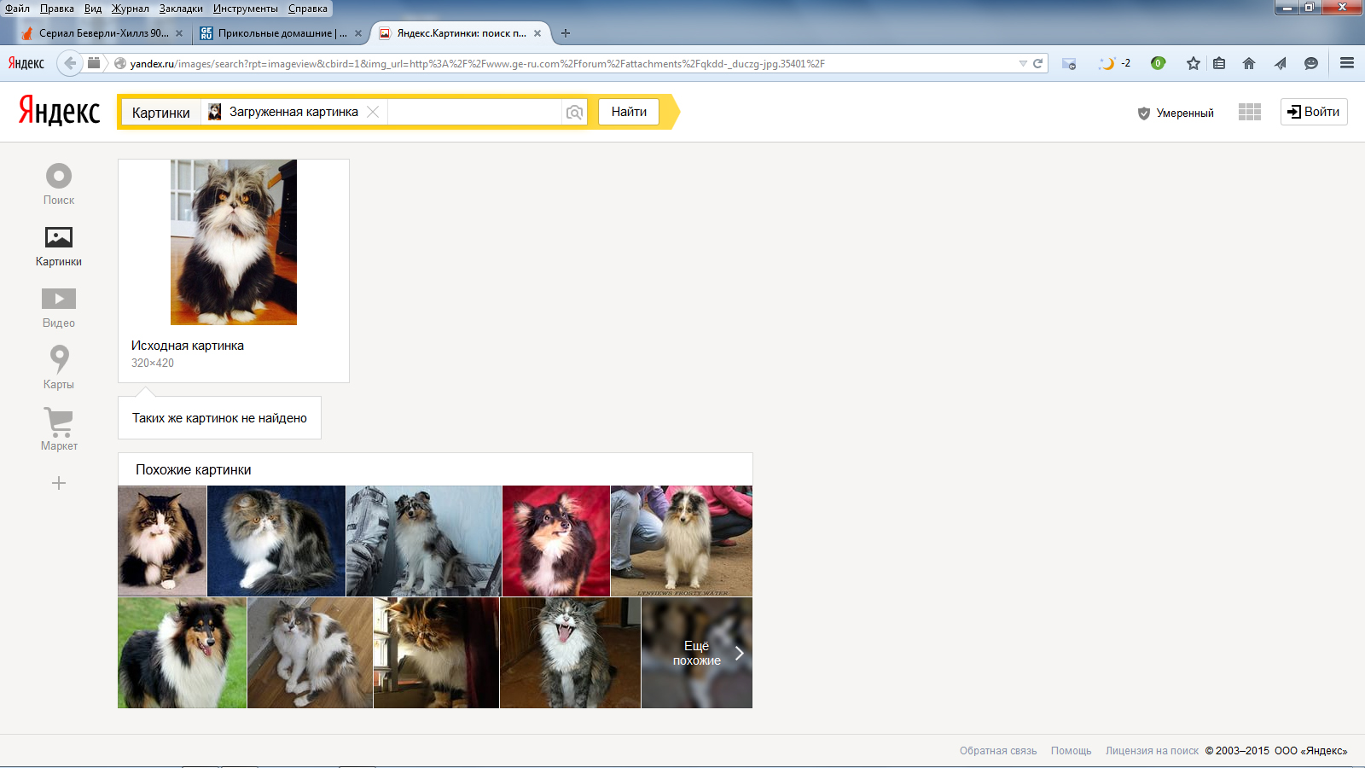Expand the address bar history dropdown

[x=1022, y=63]
